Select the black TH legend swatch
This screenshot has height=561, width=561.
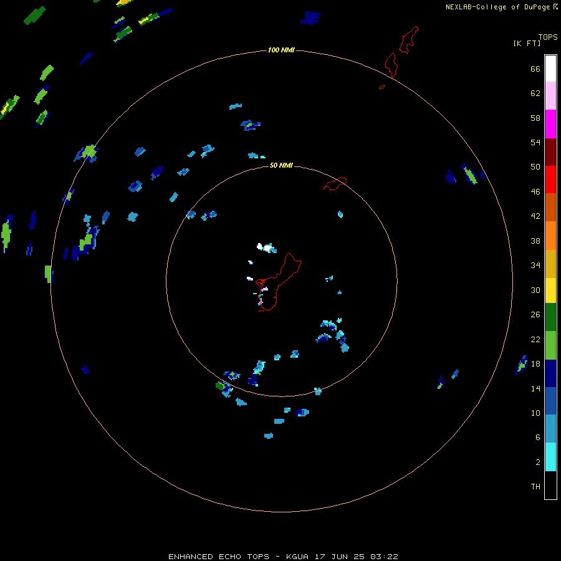tap(550, 485)
